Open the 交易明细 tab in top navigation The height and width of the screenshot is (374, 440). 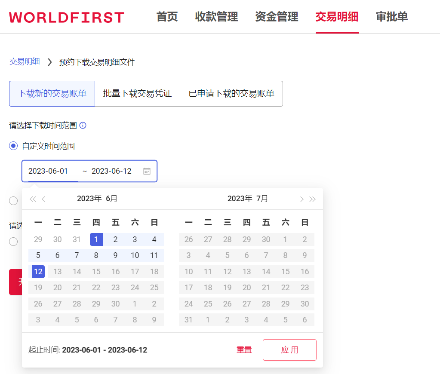pyautogui.click(x=337, y=17)
